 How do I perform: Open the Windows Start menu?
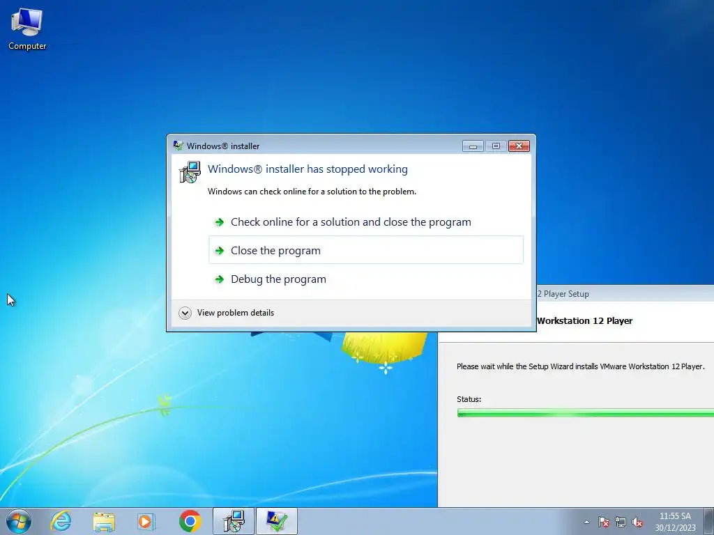point(19,521)
